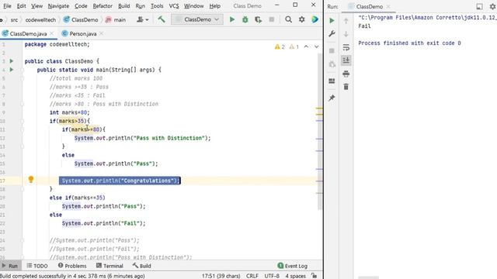Click Down the stack trace arrow

click(346, 34)
